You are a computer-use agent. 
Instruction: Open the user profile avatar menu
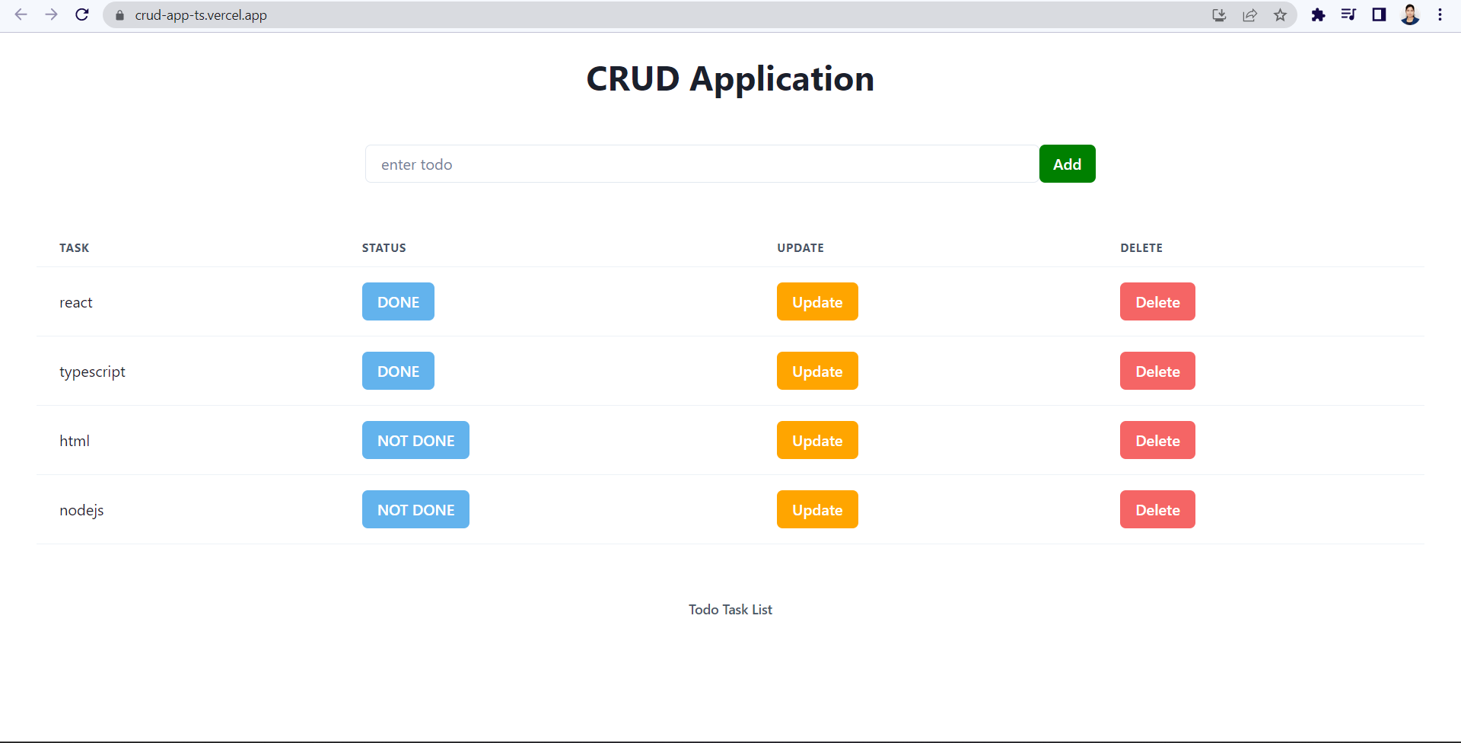(1410, 15)
